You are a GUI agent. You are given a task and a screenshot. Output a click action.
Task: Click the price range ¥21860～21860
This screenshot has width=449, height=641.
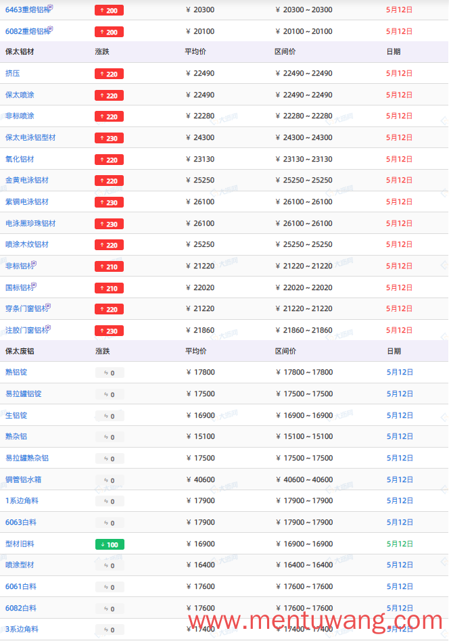click(304, 331)
